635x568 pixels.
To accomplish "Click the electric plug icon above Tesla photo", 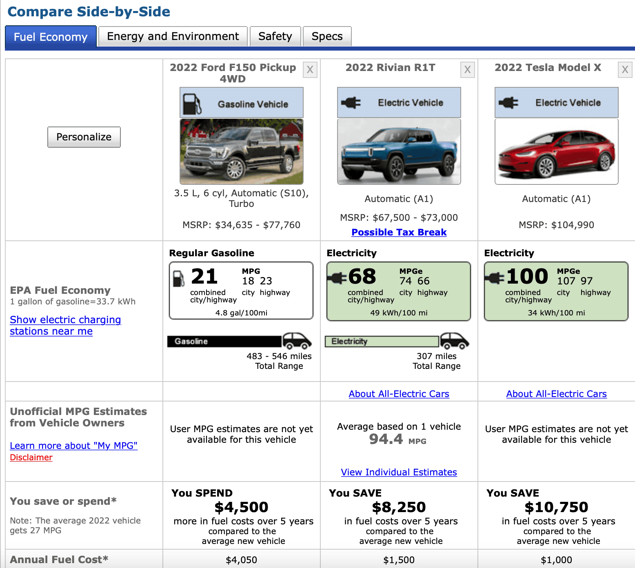I will [x=508, y=102].
